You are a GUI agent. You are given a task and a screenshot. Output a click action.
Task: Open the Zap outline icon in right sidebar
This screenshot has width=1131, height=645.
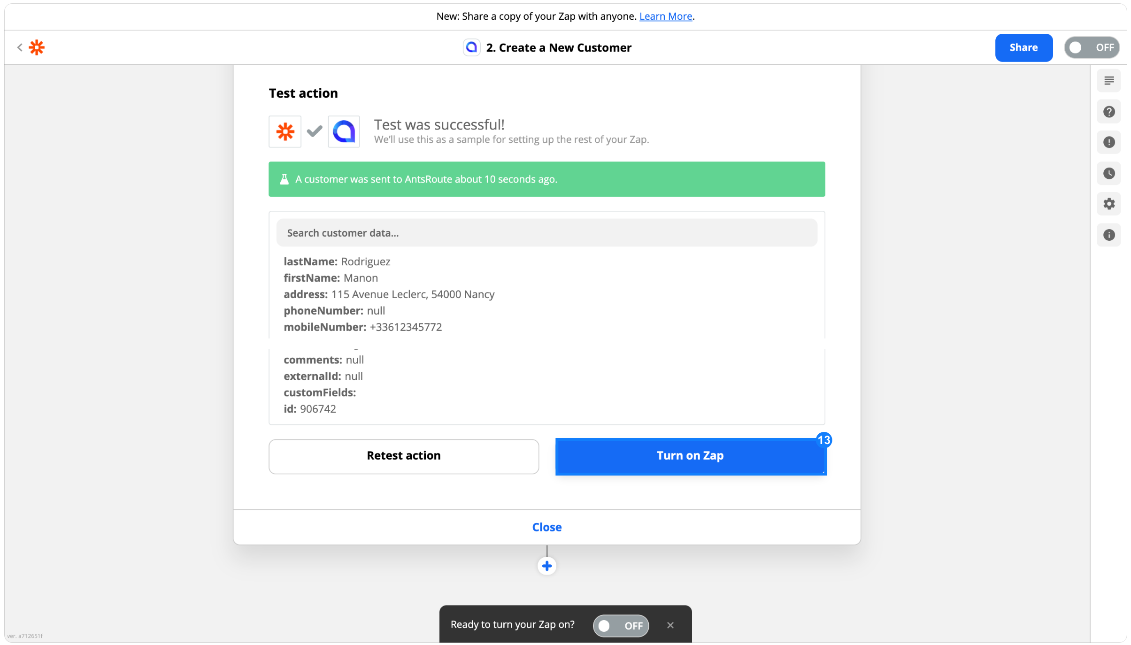pos(1109,81)
